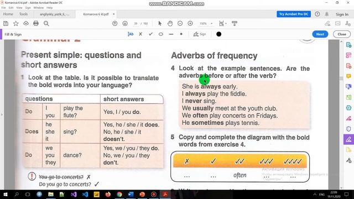Zoom in with the plus icon
The height and width of the screenshot is (199, 354).
tap(190, 23)
